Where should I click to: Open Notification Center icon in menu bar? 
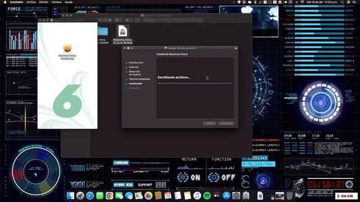[x=355, y=2]
